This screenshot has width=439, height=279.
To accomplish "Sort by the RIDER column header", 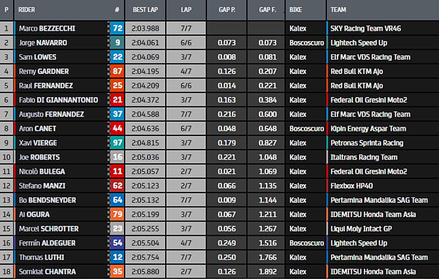I will coord(27,10).
